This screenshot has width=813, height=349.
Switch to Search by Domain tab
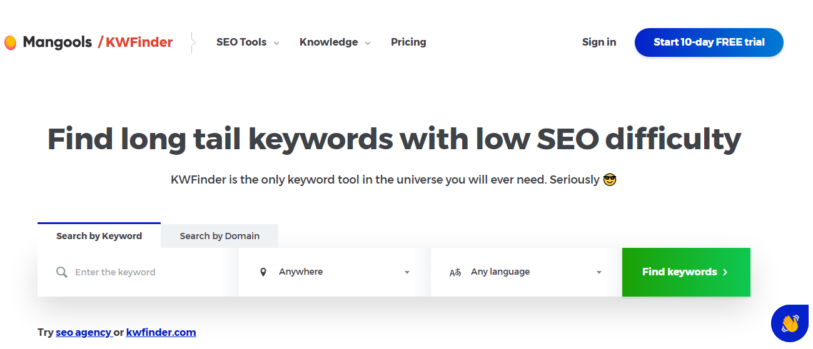tap(220, 236)
